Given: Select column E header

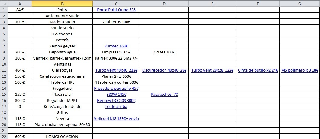Looking at the screenshot, I should coord(212,3).
